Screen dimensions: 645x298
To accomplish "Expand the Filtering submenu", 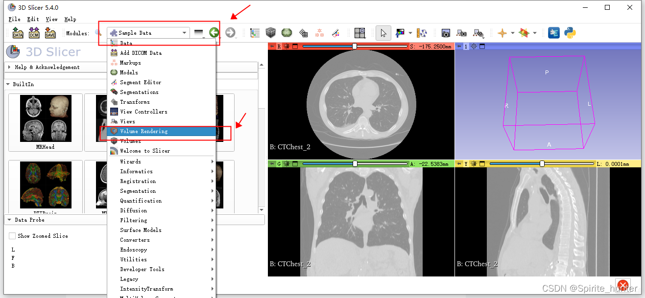I will [x=162, y=220].
